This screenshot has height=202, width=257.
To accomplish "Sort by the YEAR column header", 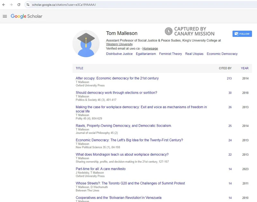I will (x=244, y=68).
